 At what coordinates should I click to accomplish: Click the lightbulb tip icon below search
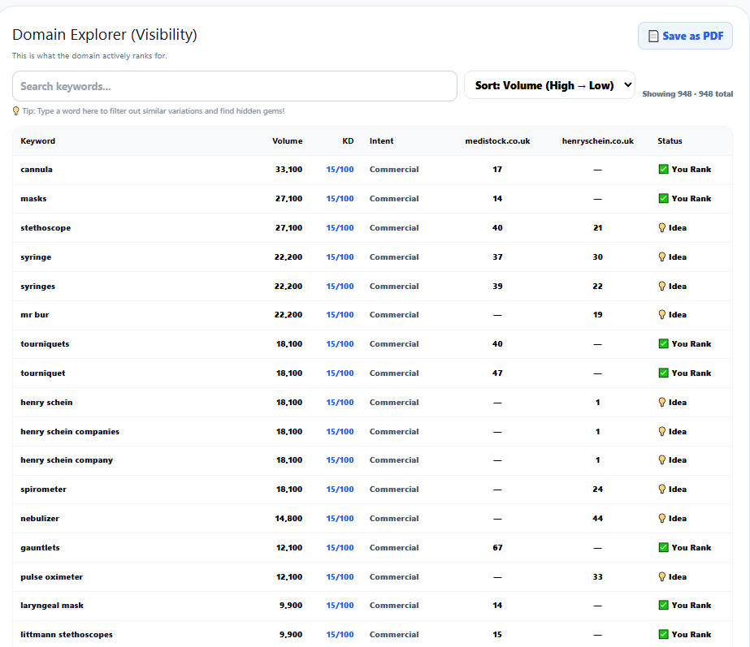click(x=15, y=111)
